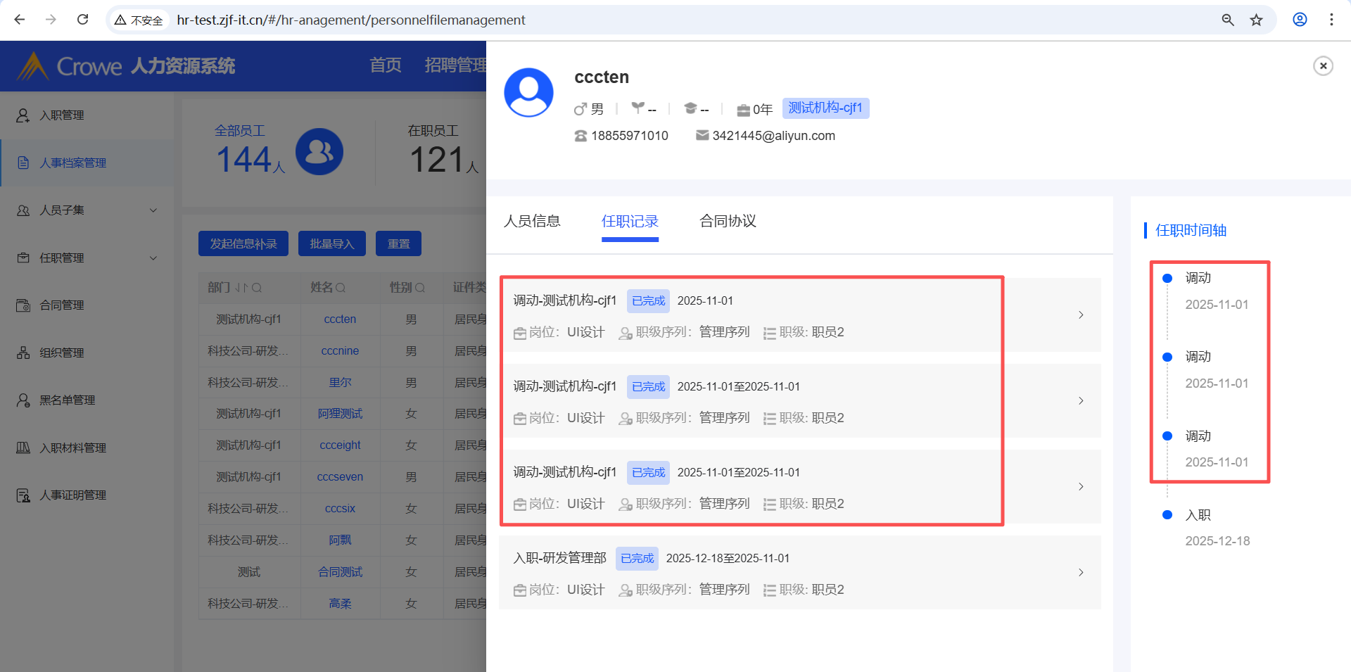Click the 入职材料管理 sidebar icon
This screenshot has height=672, width=1351.
coord(23,448)
